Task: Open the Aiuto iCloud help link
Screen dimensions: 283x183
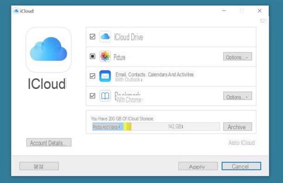Action: click(242, 143)
